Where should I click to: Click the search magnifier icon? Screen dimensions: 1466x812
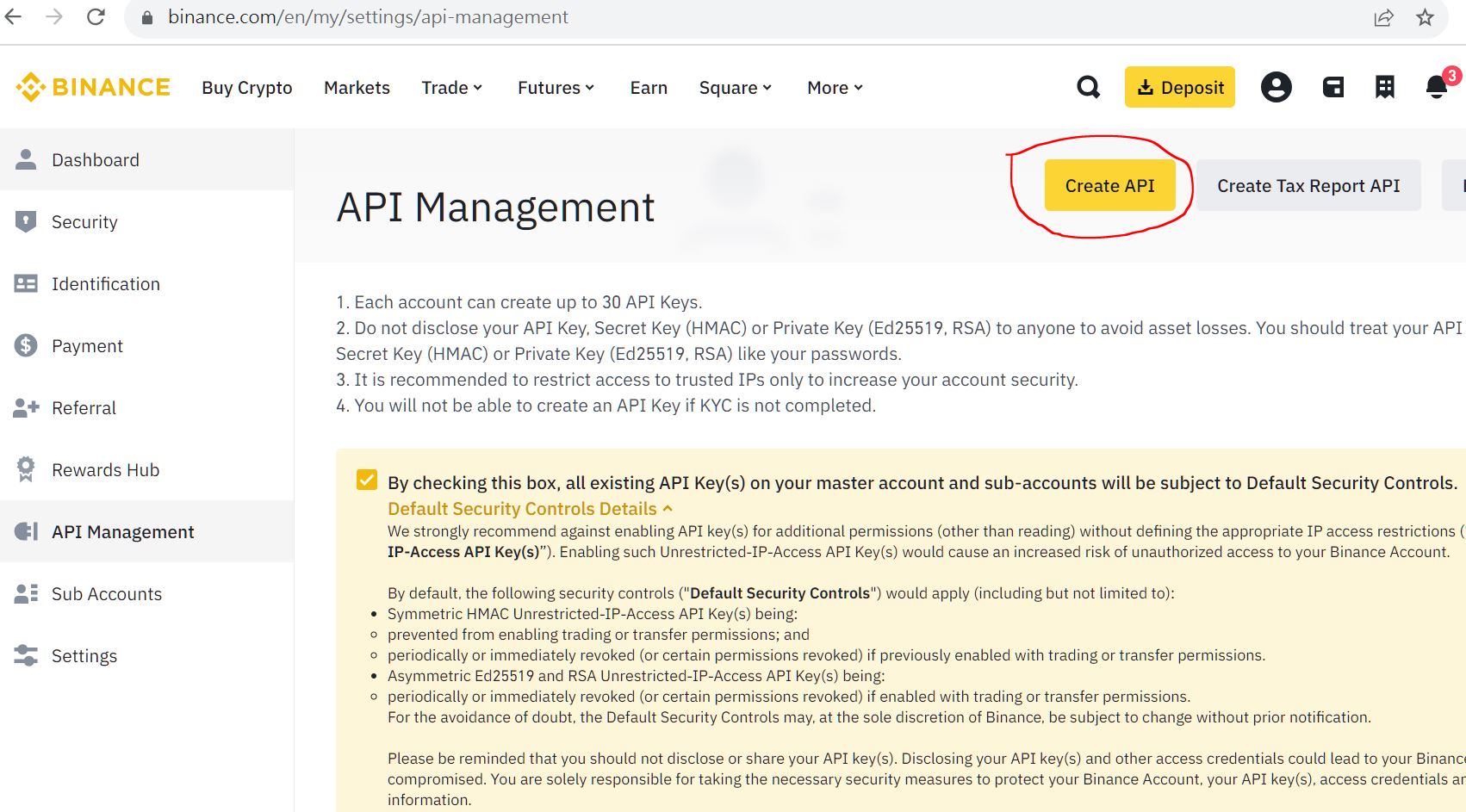pos(1088,87)
